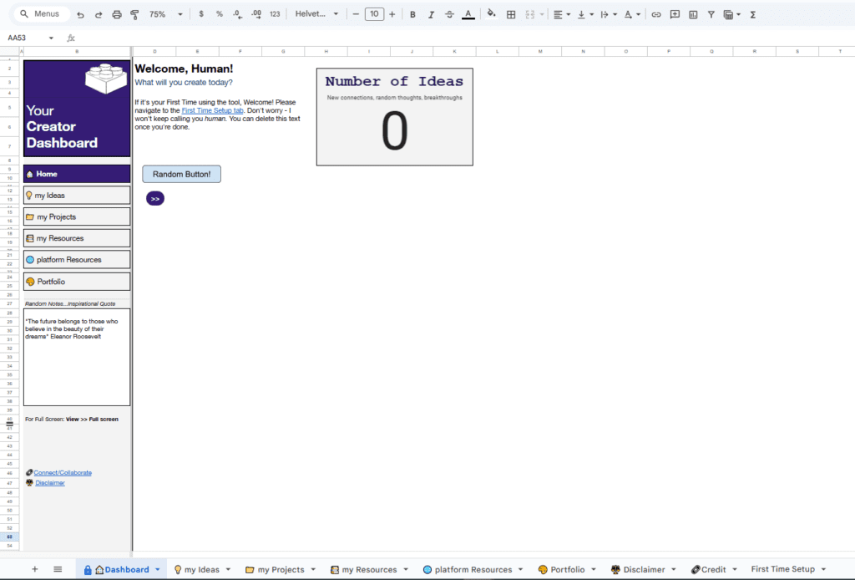Image resolution: width=855 pixels, height=580 pixels.
Task: Format as percent
Action: tap(220, 14)
